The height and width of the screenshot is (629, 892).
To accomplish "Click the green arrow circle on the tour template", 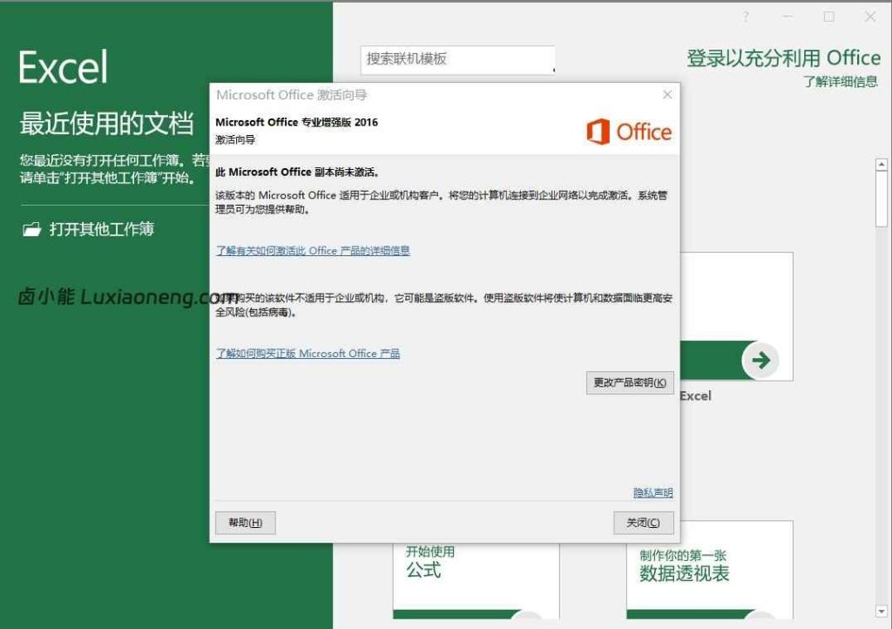I will coord(760,360).
